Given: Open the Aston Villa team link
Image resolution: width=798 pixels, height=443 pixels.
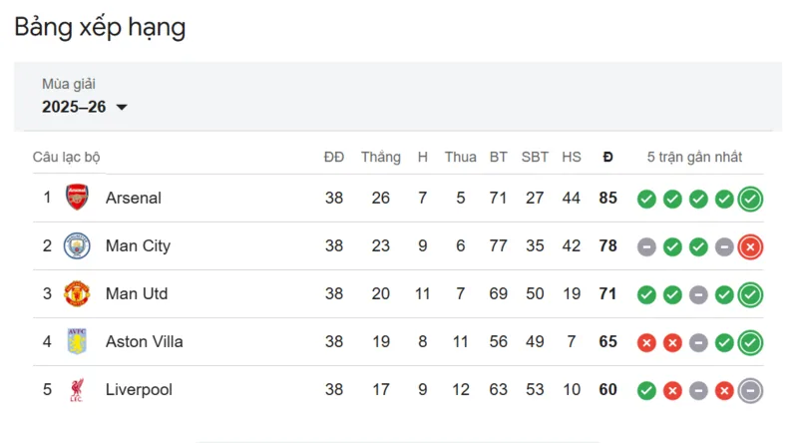Looking at the screenshot, I should click(x=144, y=341).
